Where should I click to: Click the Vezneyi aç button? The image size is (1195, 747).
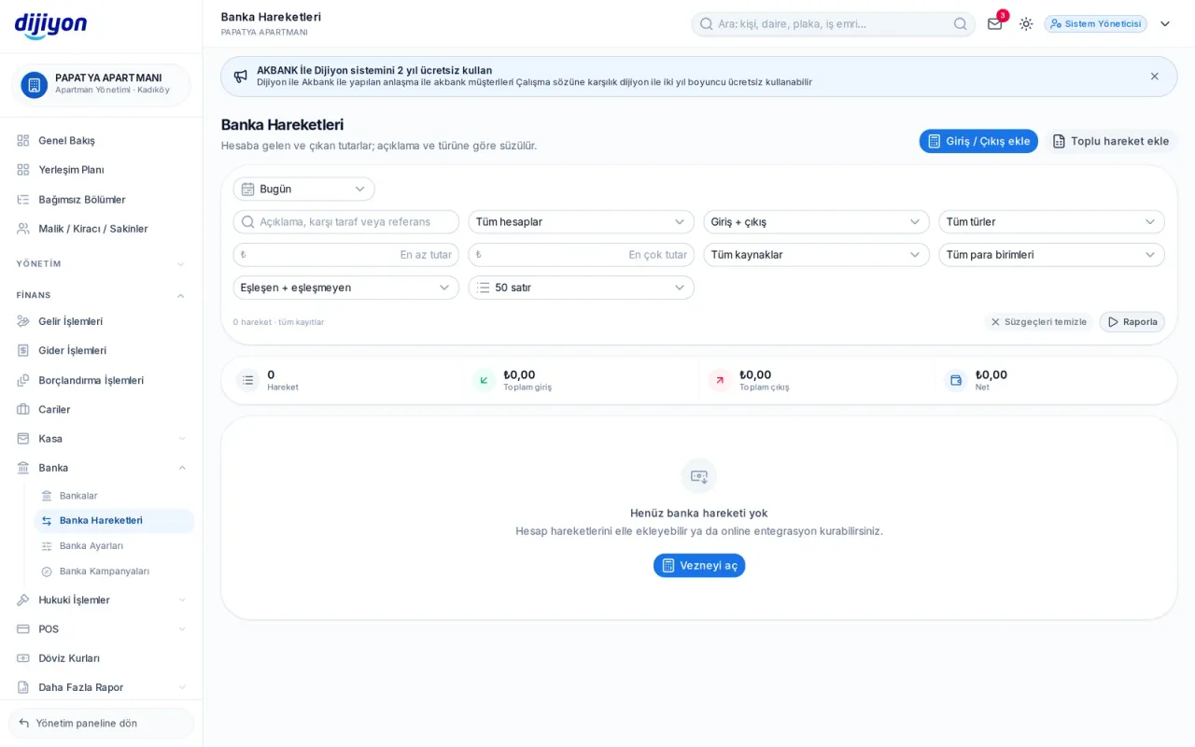(x=699, y=565)
